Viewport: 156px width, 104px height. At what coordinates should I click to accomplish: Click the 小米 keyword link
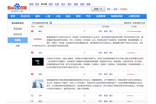(40, 96)
